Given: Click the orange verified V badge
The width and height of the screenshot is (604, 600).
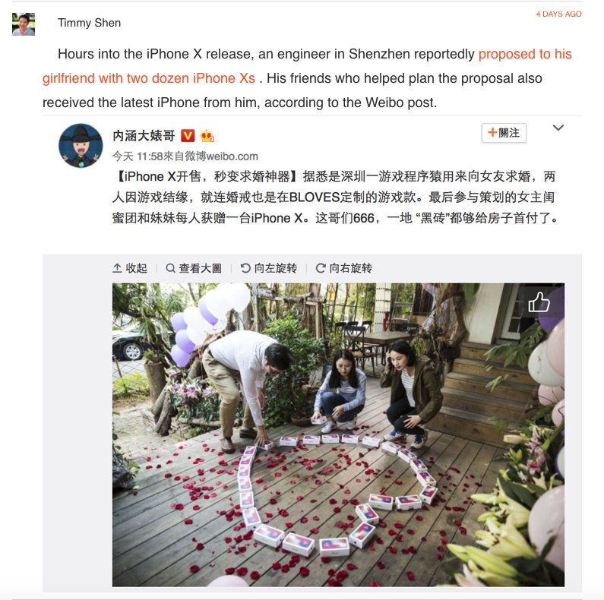Looking at the screenshot, I should (x=188, y=135).
